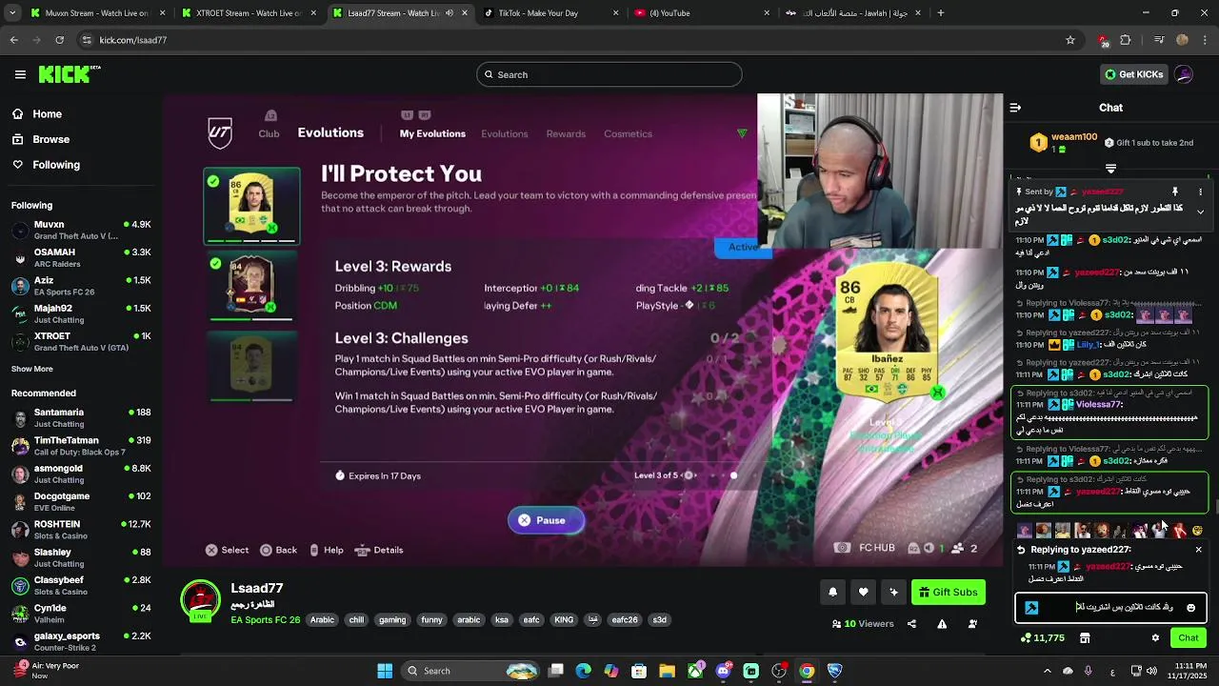Open the Lsaad77 channel avatar
The width and height of the screenshot is (1219, 686).
tap(200, 600)
